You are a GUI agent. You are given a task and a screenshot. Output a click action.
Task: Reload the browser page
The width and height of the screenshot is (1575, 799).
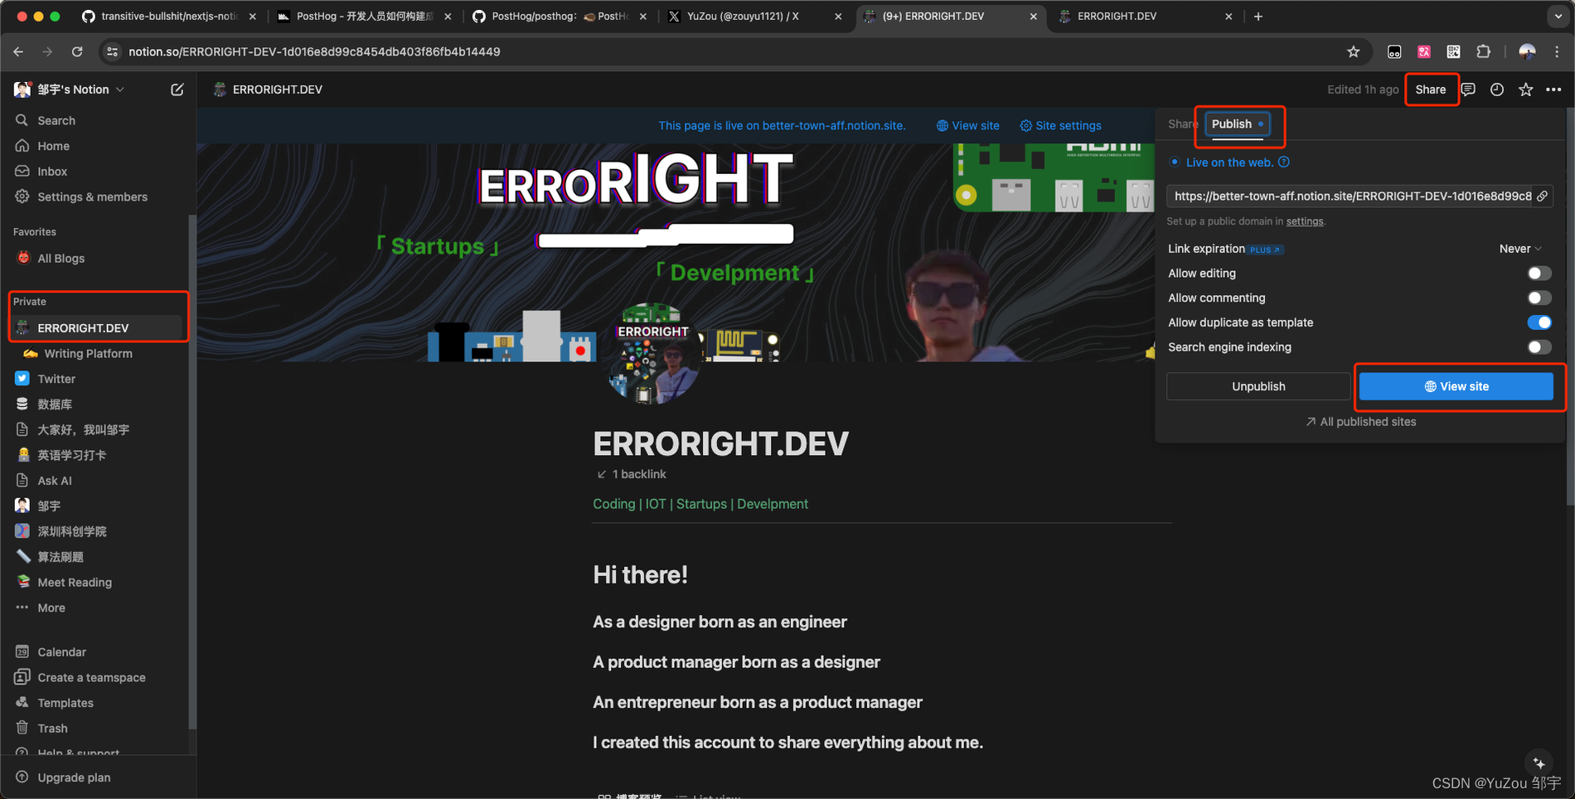pyautogui.click(x=77, y=51)
